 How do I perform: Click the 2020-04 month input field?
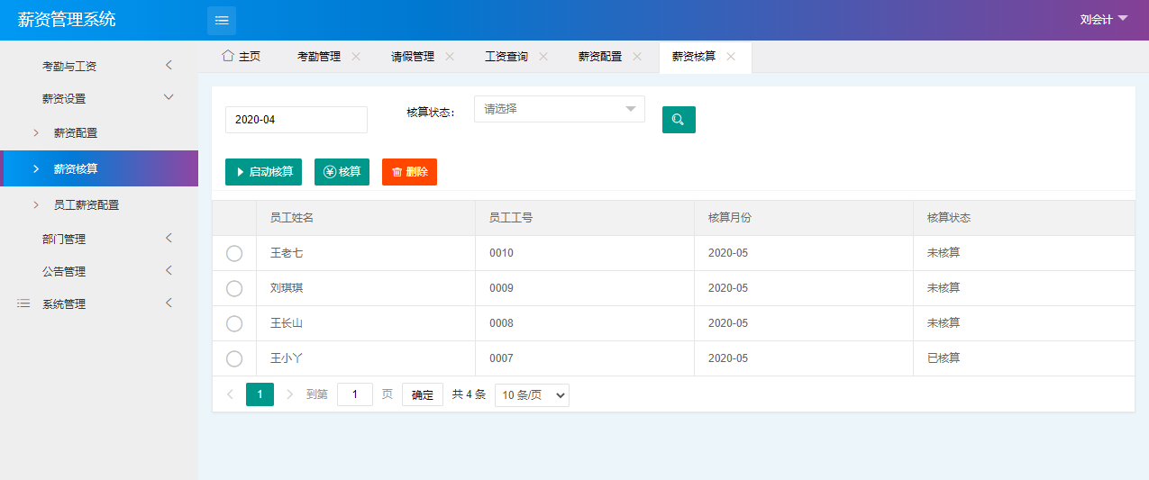point(296,120)
